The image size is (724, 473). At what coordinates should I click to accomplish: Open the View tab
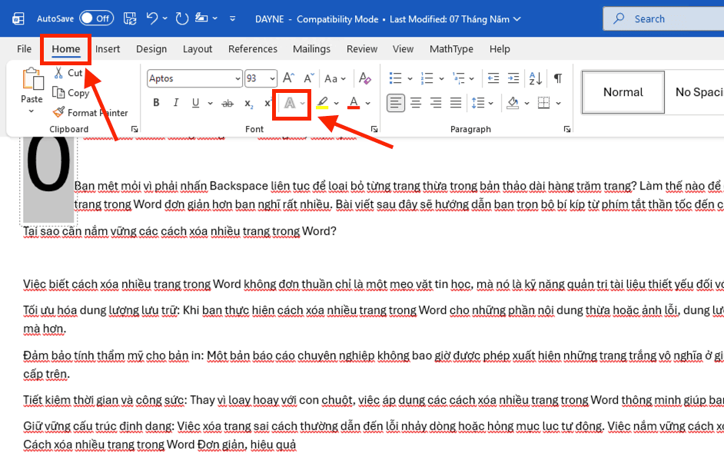coord(403,49)
